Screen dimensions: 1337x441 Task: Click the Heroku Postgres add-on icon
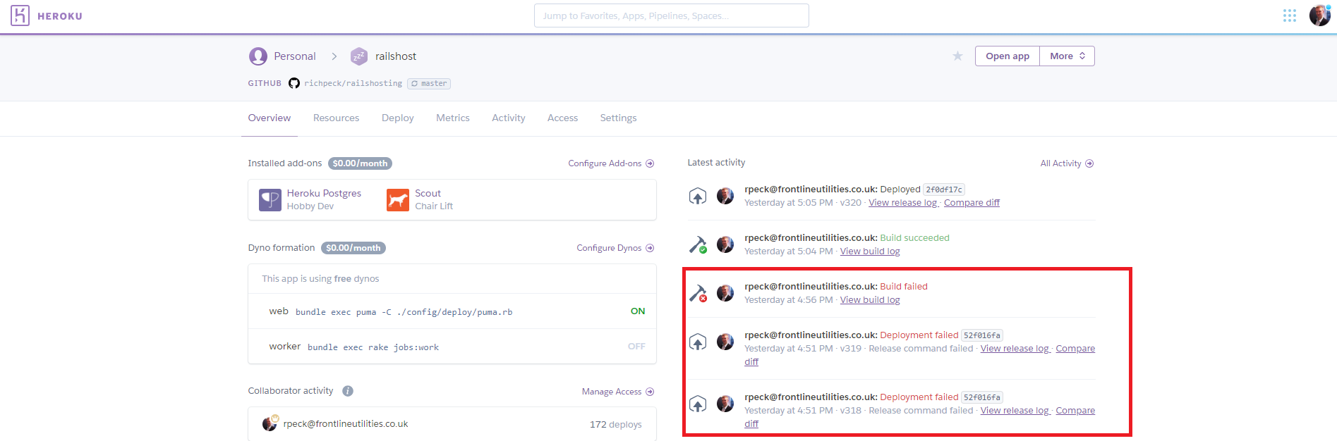pos(270,200)
